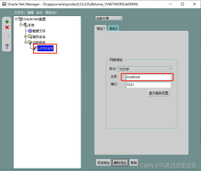Click the 添加地址 button
201x171 pixels.
coord(103,163)
